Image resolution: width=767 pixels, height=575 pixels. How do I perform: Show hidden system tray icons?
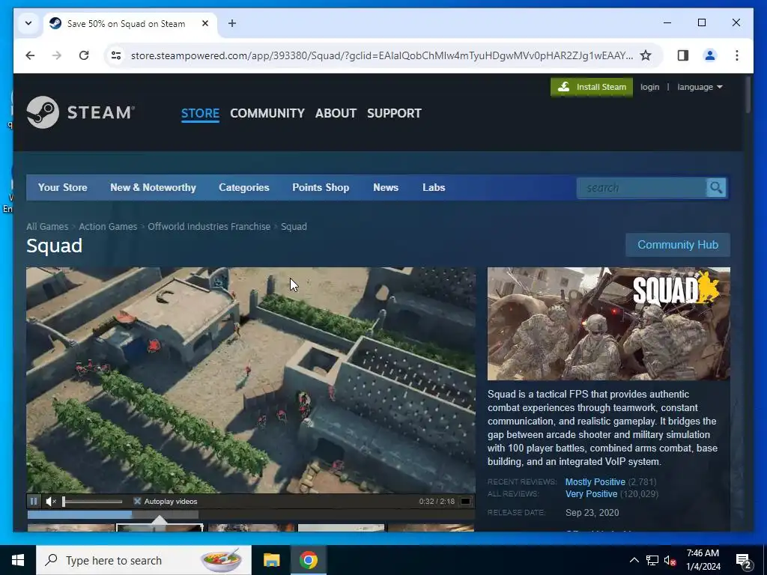coord(634,560)
